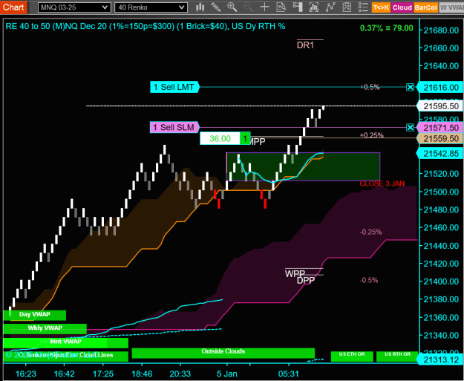464x381 pixels.
Task: Click the 21595.50 current price marker
Action: [x=440, y=106]
